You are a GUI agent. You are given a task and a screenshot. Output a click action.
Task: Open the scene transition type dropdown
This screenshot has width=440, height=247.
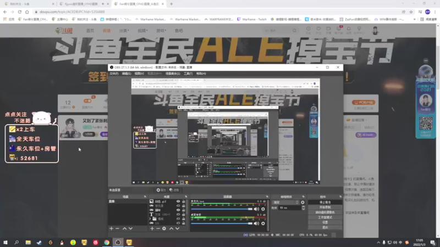tap(286, 202)
